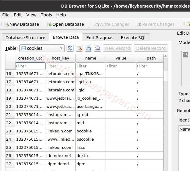The height and width of the screenshot is (171, 190).
Task: Click the Delete Record button
Action: tap(151, 48)
